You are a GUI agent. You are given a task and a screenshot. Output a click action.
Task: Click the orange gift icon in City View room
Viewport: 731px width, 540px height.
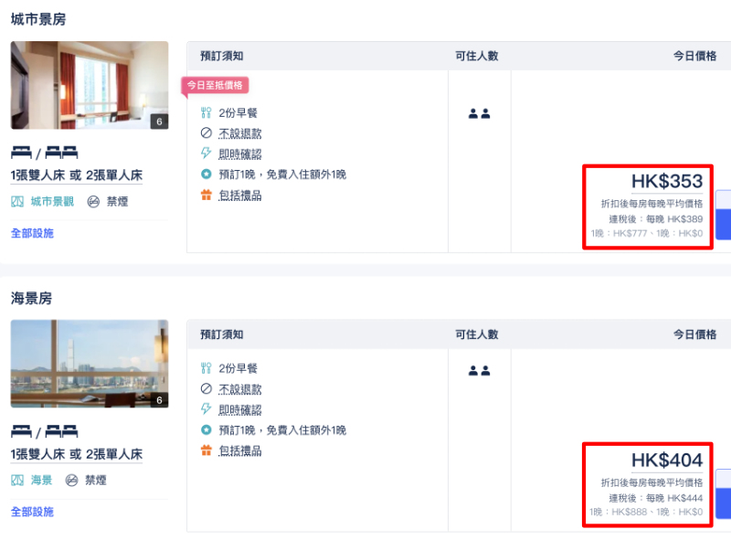tap(207, 195)
